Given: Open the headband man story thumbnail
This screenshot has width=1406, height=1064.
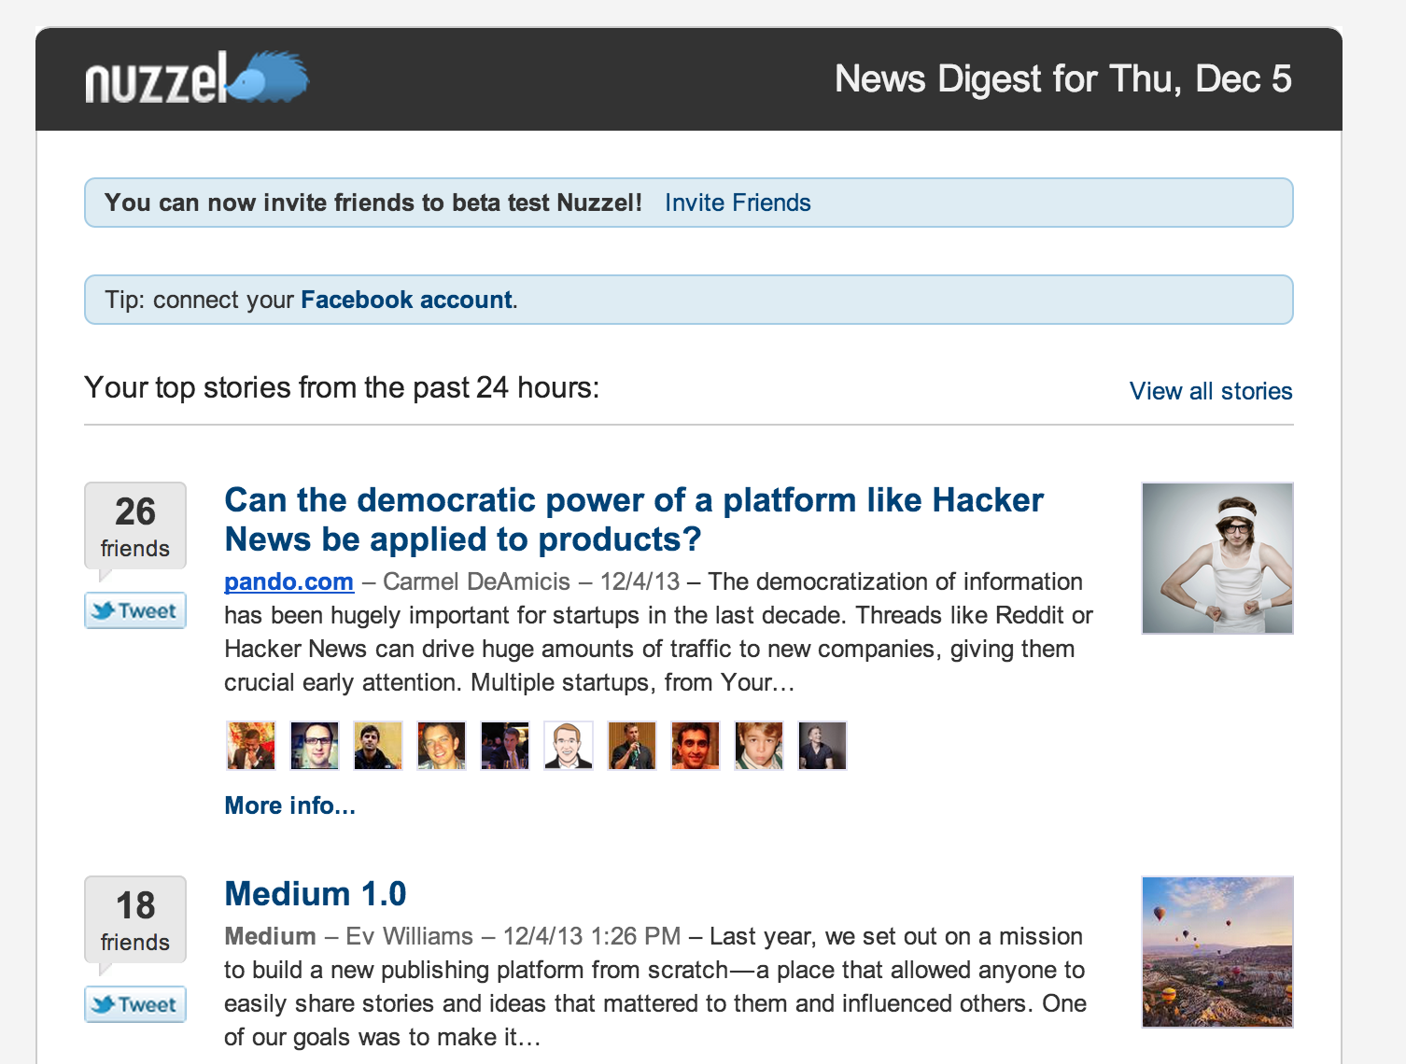Looking at the screenshot, I should click(x=1217, y=558).
